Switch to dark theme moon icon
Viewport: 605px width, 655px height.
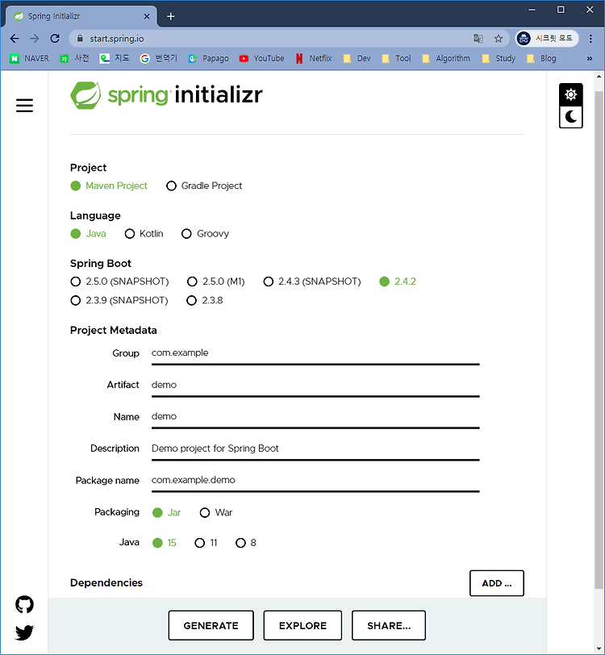coord(571,116)
